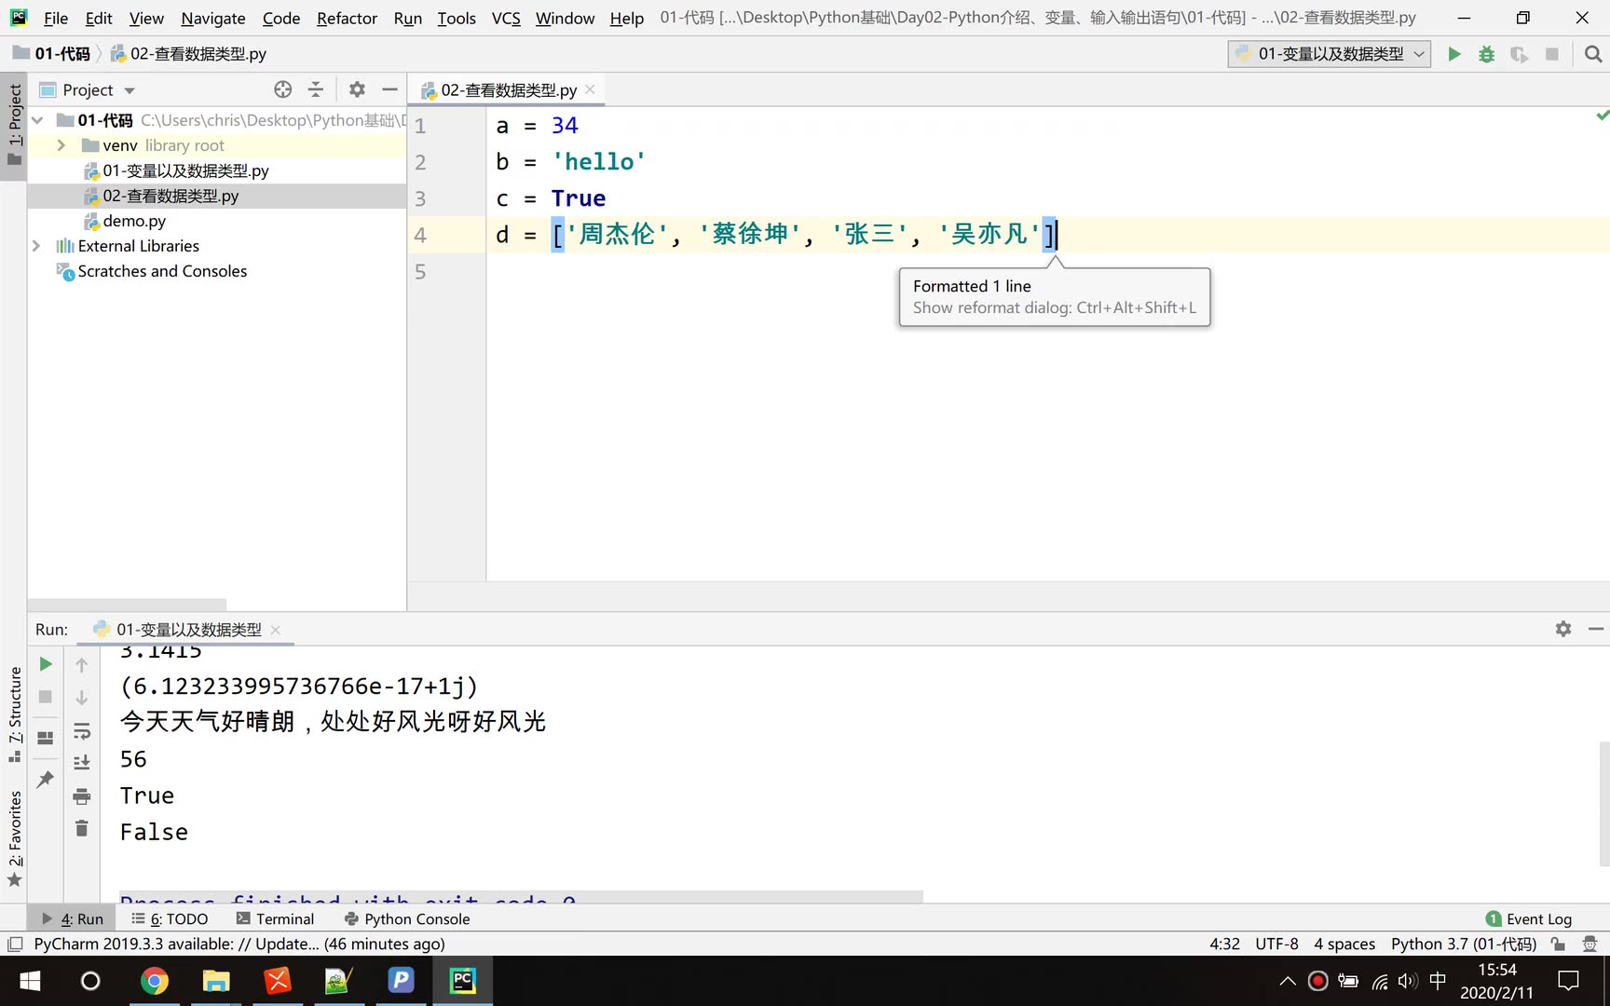Click the up stack trace arrow

[82, 665]
